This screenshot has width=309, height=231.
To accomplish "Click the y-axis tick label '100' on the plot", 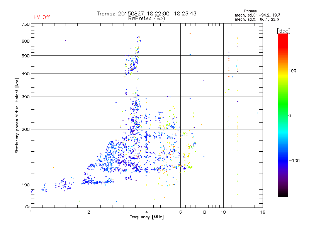I will pyautogui.click(x=25, y=185).
